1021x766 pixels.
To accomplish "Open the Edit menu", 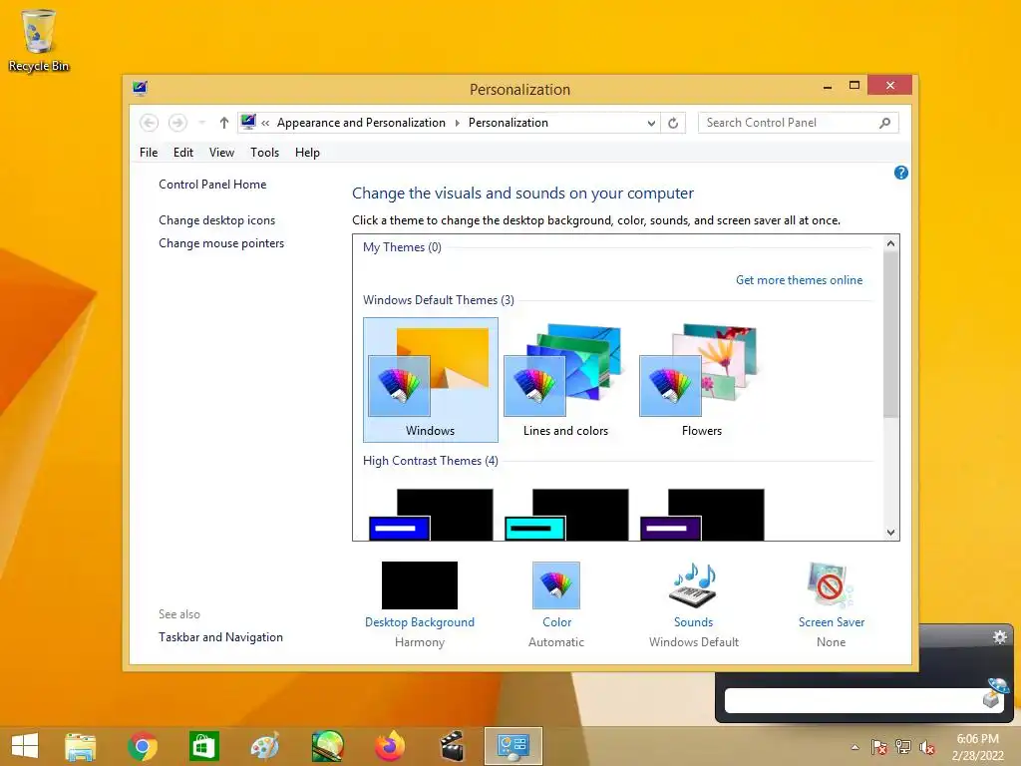I will tap(183, 153).
